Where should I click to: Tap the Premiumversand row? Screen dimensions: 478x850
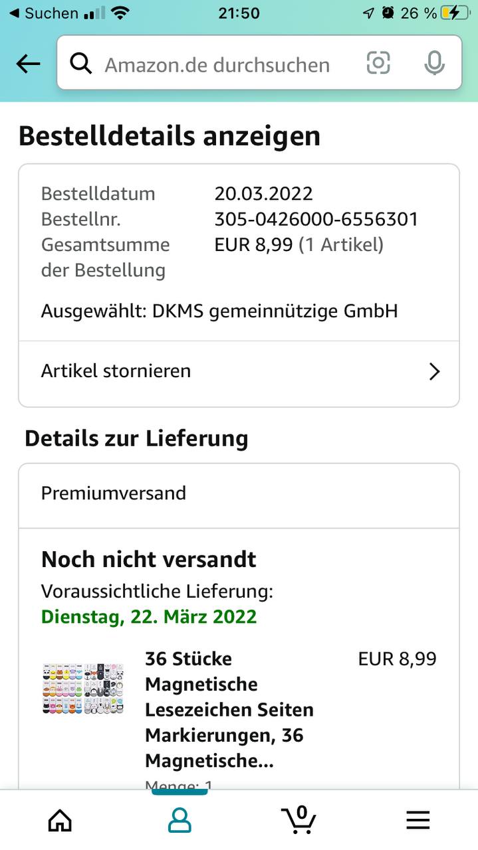(x=239, y=493)
